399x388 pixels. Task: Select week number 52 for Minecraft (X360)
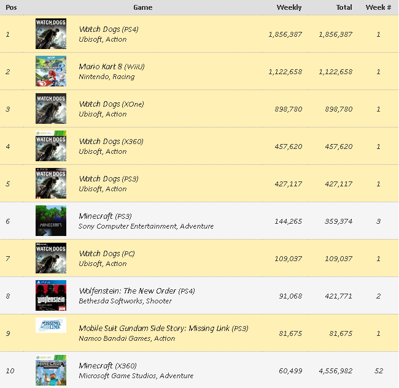tap(379, 371)
